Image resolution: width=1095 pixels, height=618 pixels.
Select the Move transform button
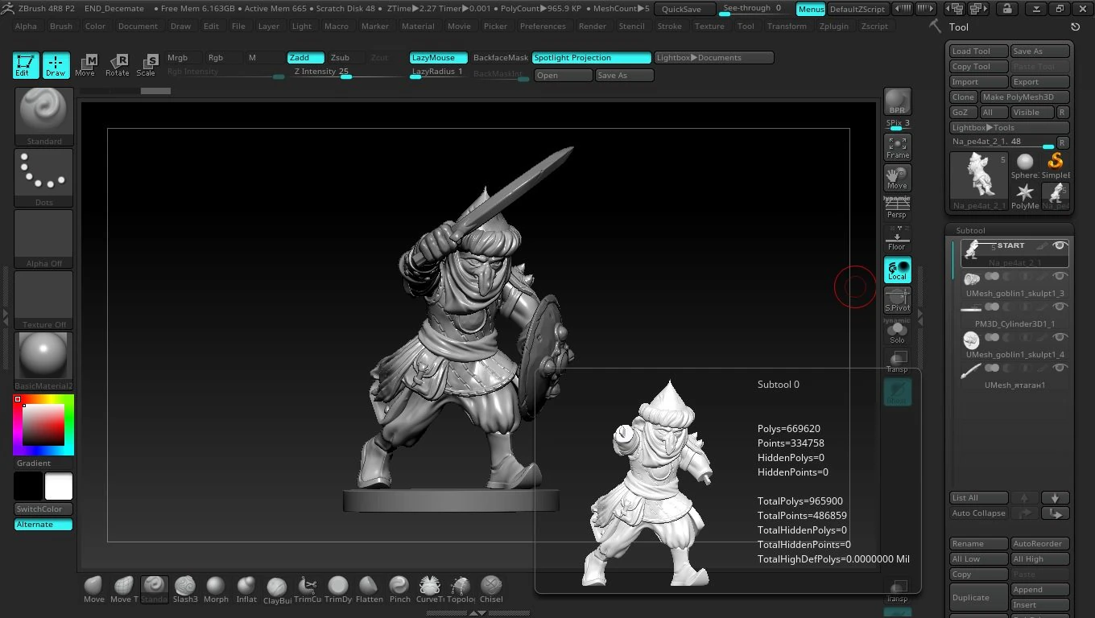point(85,65)
